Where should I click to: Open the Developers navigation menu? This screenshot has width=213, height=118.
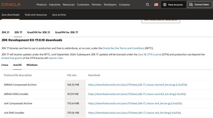click(x=110, y=5)
